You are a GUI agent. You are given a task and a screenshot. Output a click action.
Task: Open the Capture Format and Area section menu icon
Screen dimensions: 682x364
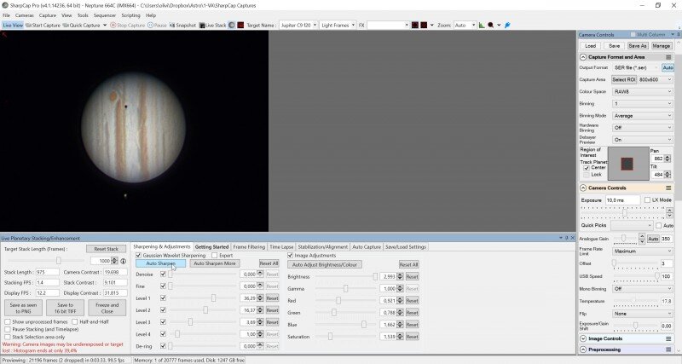pos(668,57)
